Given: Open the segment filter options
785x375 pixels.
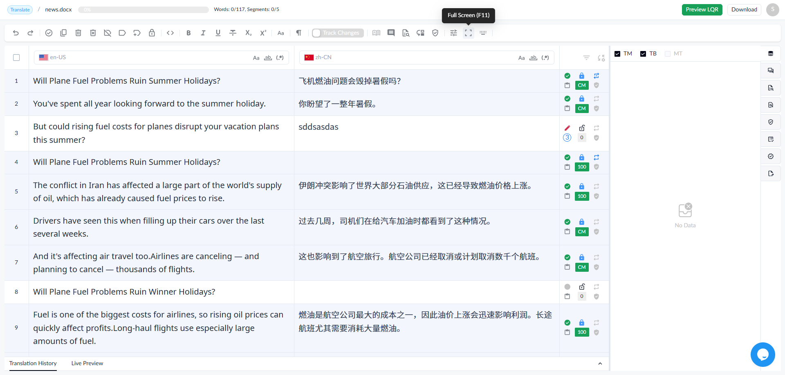Looking at the screenshot, I should click(x=586, y=58).
